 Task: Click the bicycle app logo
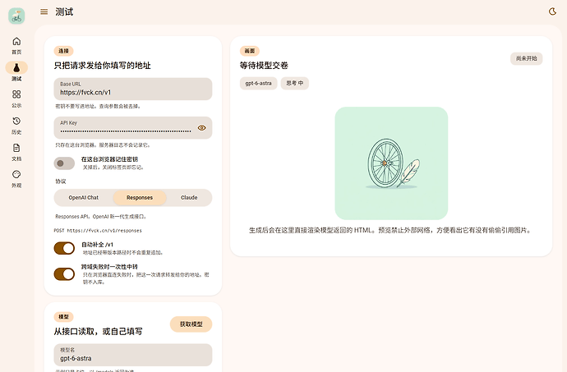(x=16, y=16)
